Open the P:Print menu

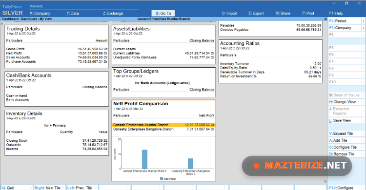tap(308, 13)
